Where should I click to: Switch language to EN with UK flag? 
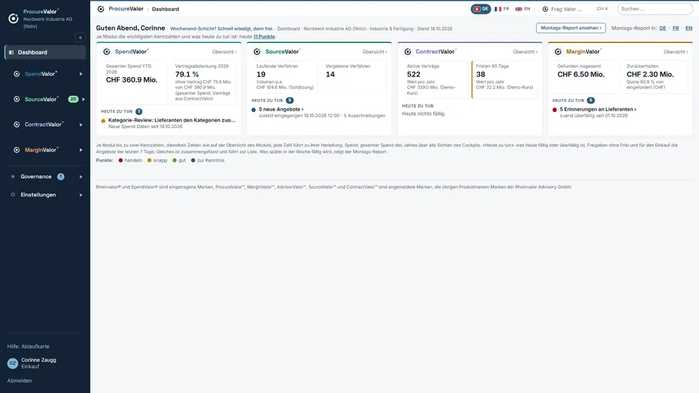coord(523,9)
